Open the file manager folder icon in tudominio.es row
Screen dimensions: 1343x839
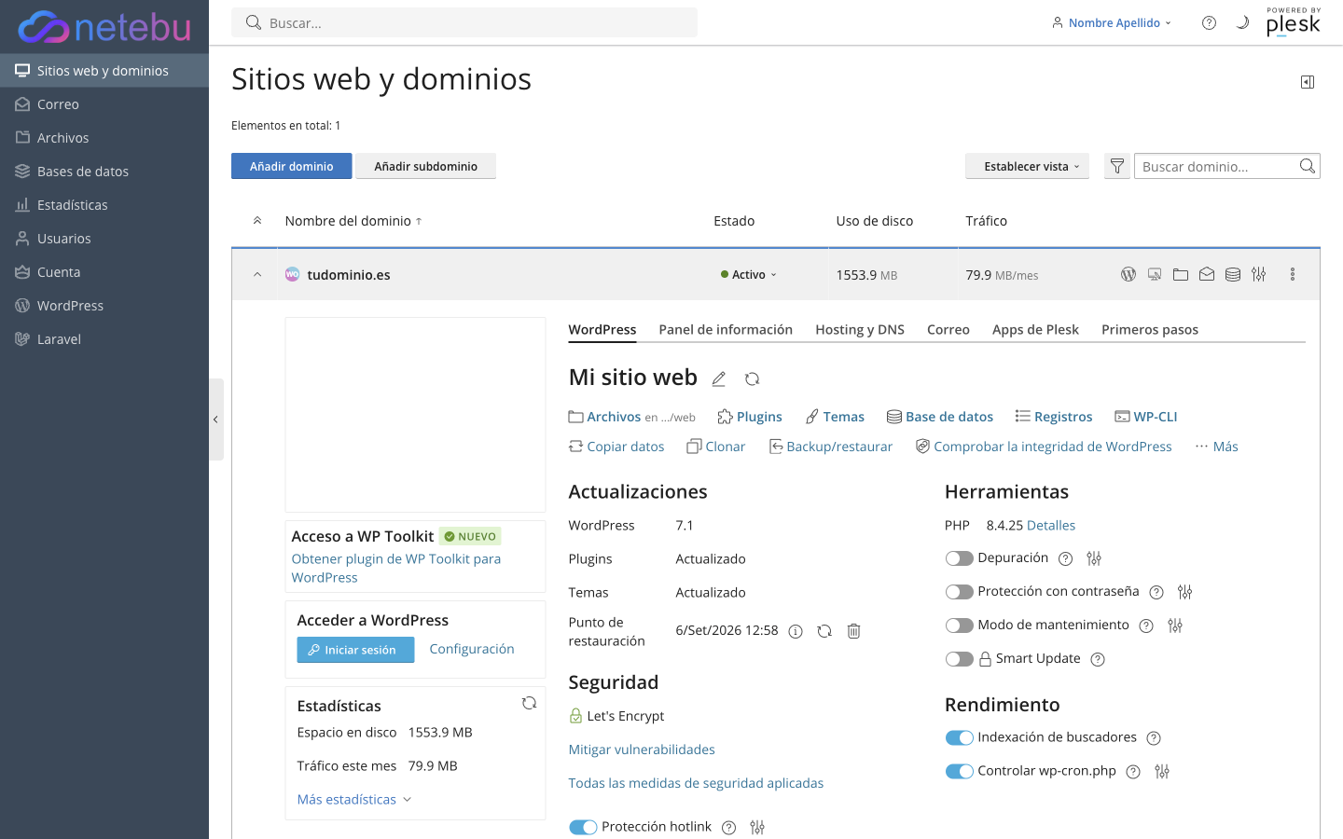click(1181, 274)
